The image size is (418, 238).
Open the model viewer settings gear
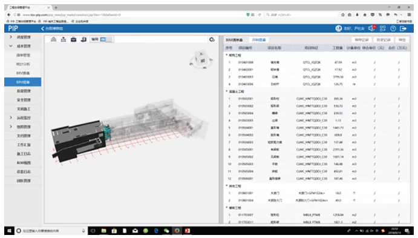pos(212,39)
